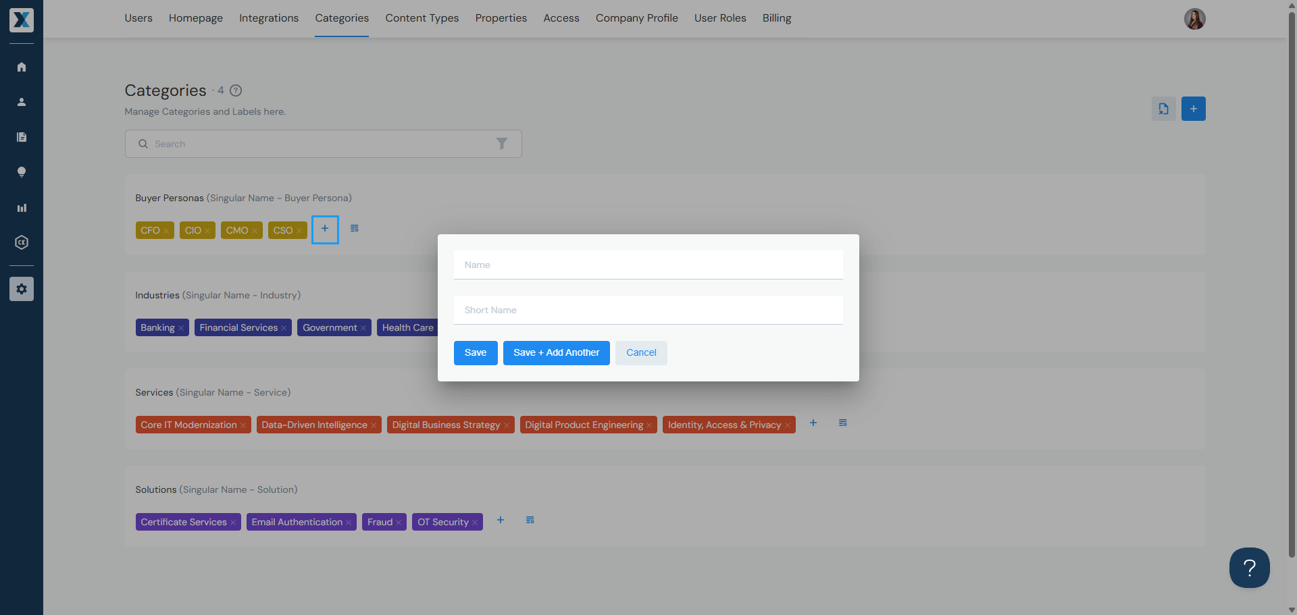Image resolution: width=1297 pixels, height=615 pixels.
Task: Open the Integrations tab
Action: (269, 18)
